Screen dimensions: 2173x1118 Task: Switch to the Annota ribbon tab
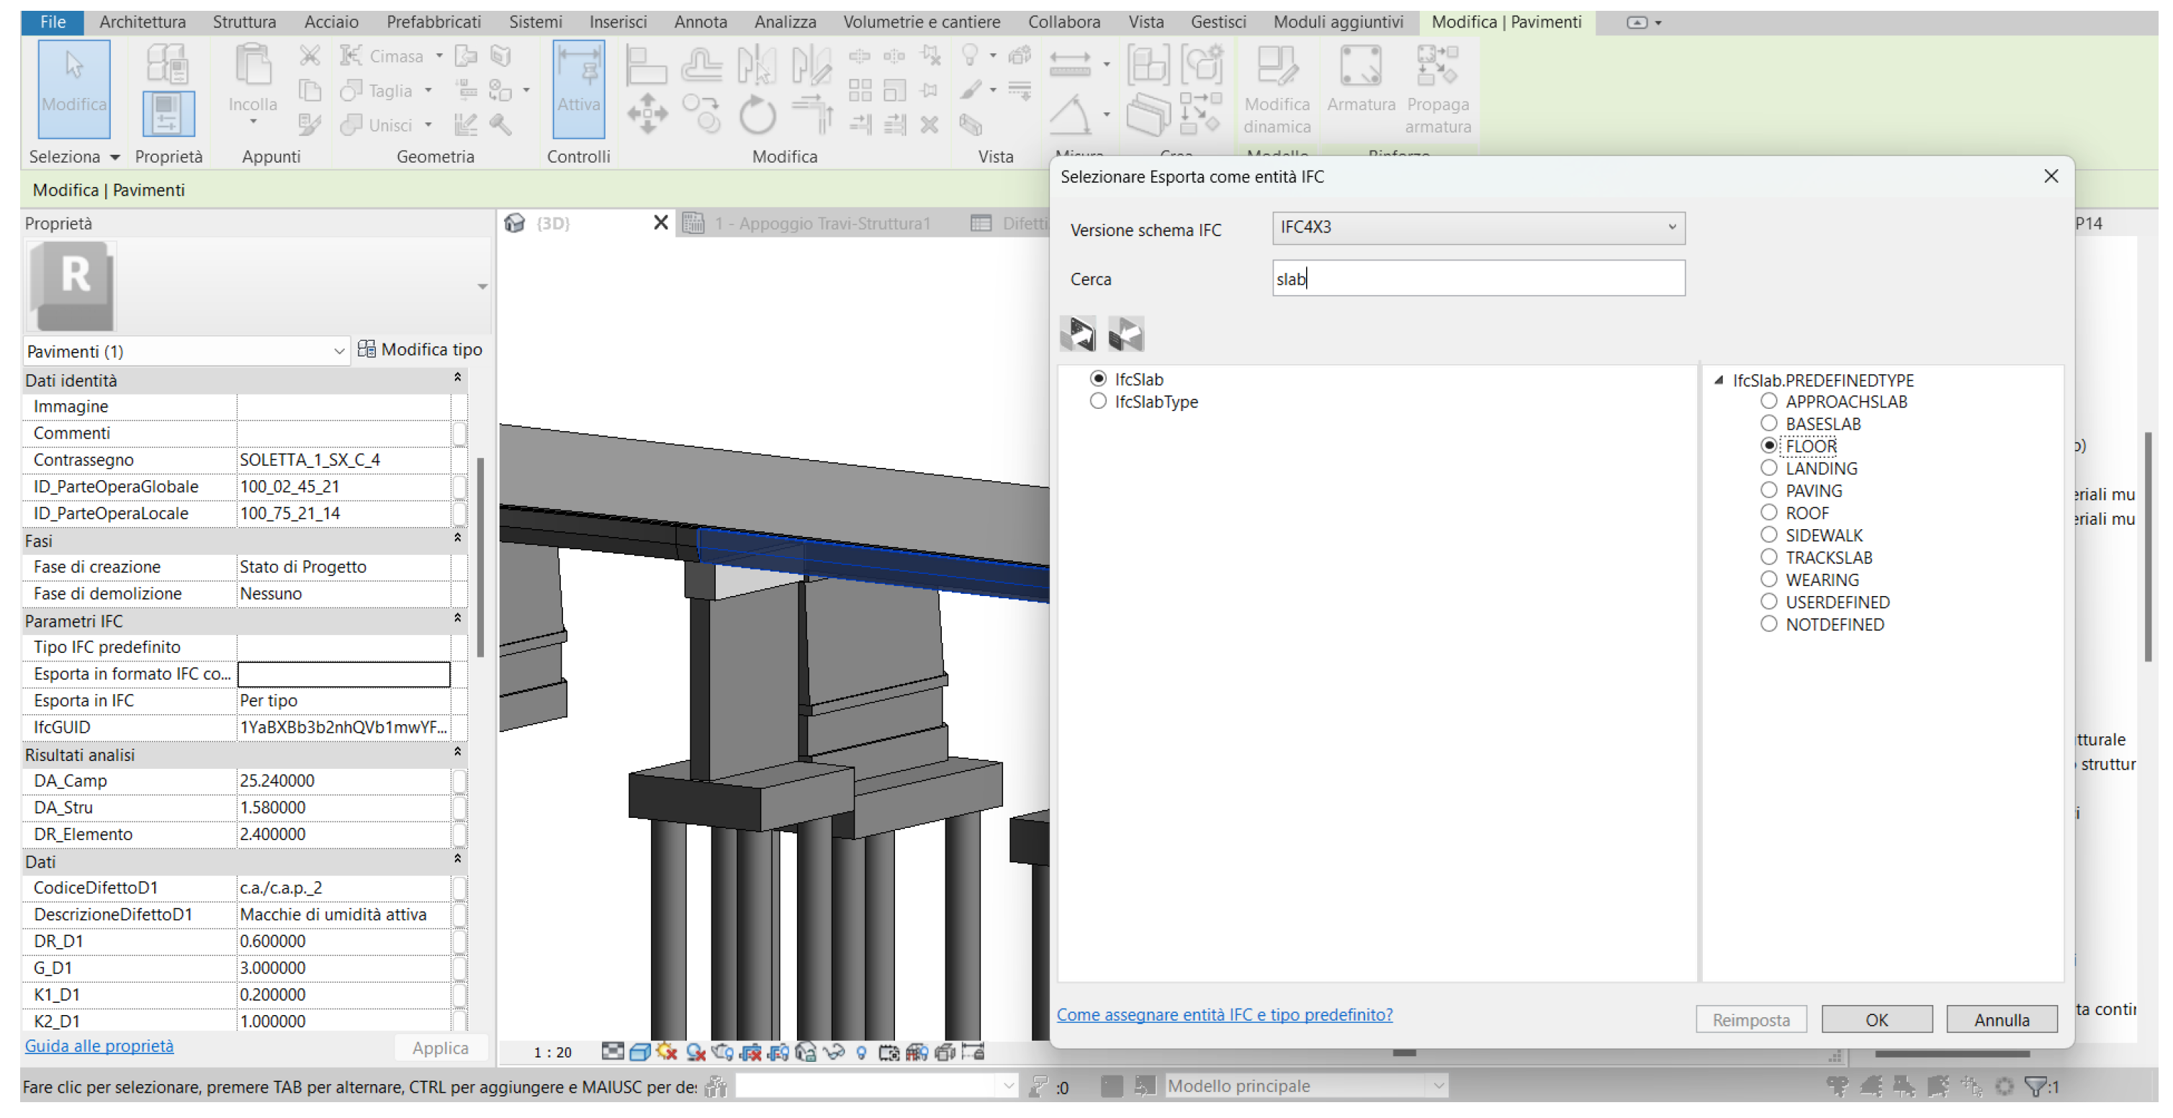700,22
